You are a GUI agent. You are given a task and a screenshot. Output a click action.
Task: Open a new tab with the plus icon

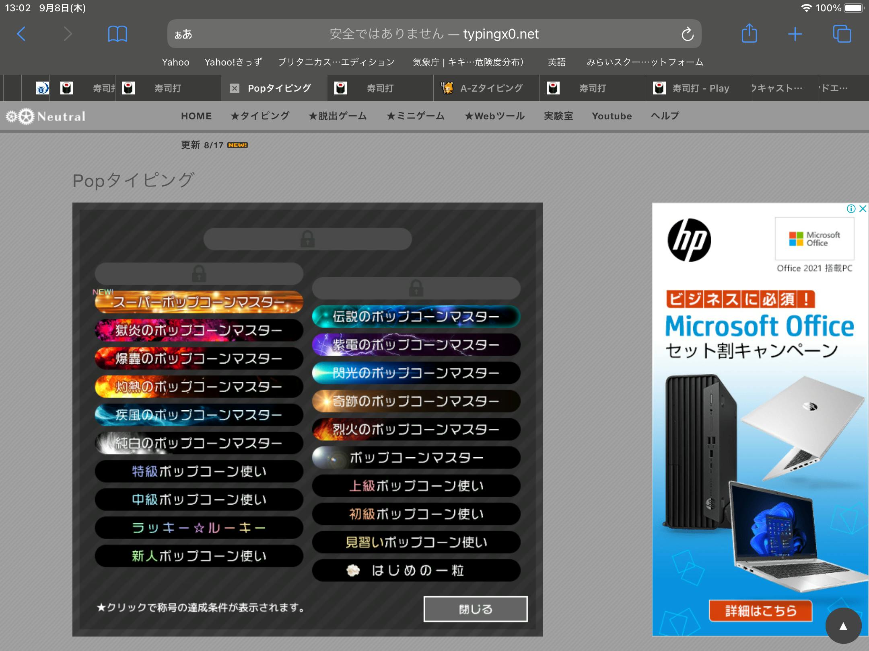[795, 34]
